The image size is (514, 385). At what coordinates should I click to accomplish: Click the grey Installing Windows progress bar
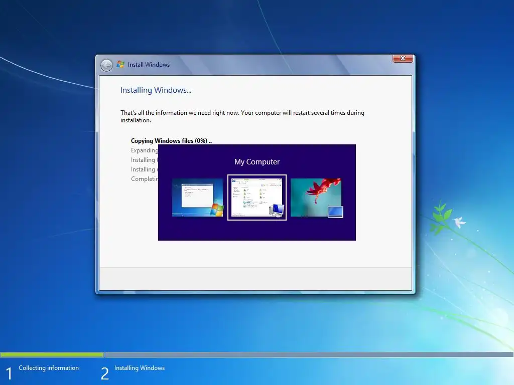point(309,354)
